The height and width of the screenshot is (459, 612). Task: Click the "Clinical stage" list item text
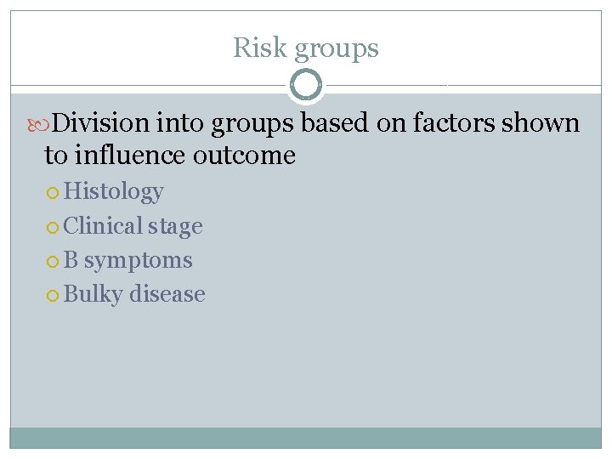(133, 227)
